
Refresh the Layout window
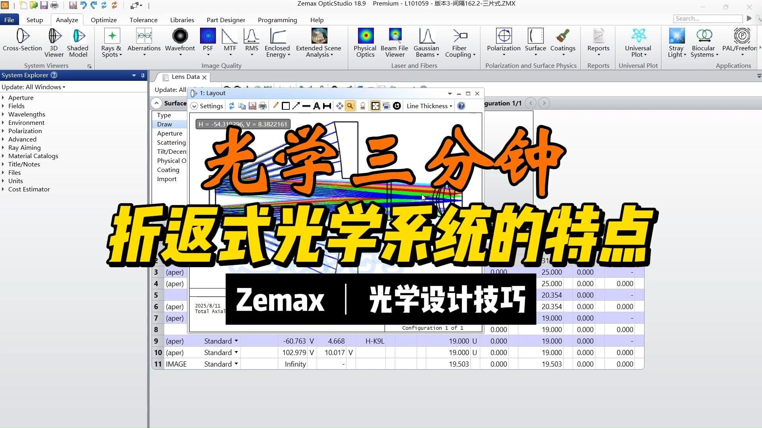231,106
